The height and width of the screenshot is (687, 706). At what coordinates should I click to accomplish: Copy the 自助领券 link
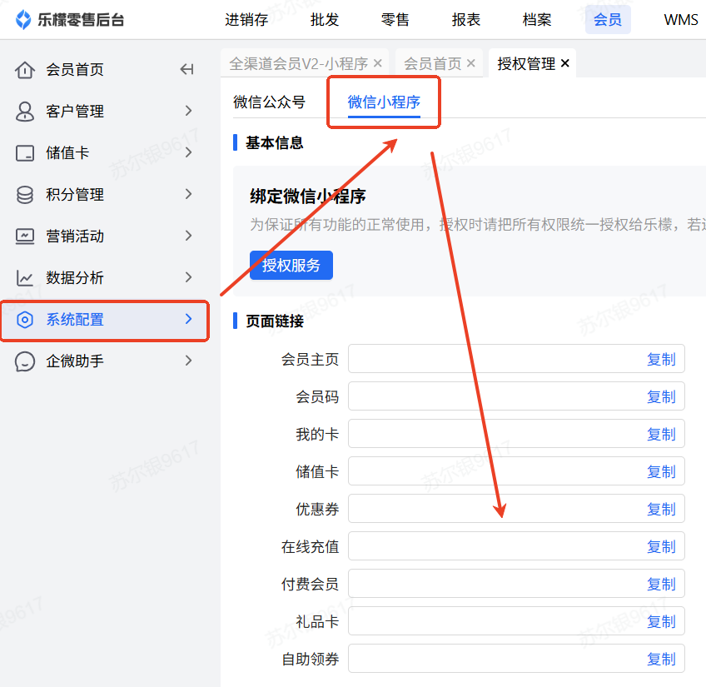tap(661, 659)
